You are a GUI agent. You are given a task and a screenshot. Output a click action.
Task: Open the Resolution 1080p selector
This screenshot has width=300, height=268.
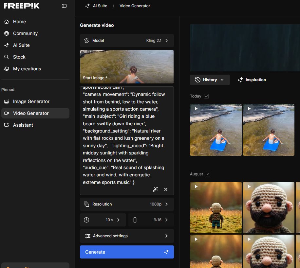[127, 204]
